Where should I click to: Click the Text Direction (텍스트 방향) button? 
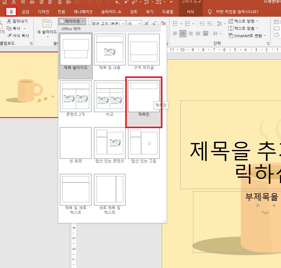243,21
